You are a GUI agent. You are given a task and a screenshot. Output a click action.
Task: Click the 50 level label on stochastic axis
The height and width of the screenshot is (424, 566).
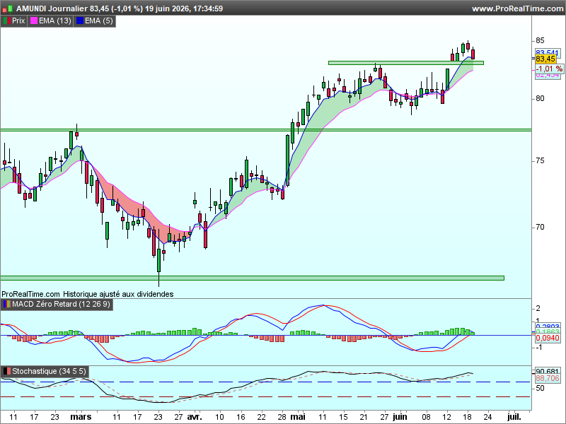[540, 388]
